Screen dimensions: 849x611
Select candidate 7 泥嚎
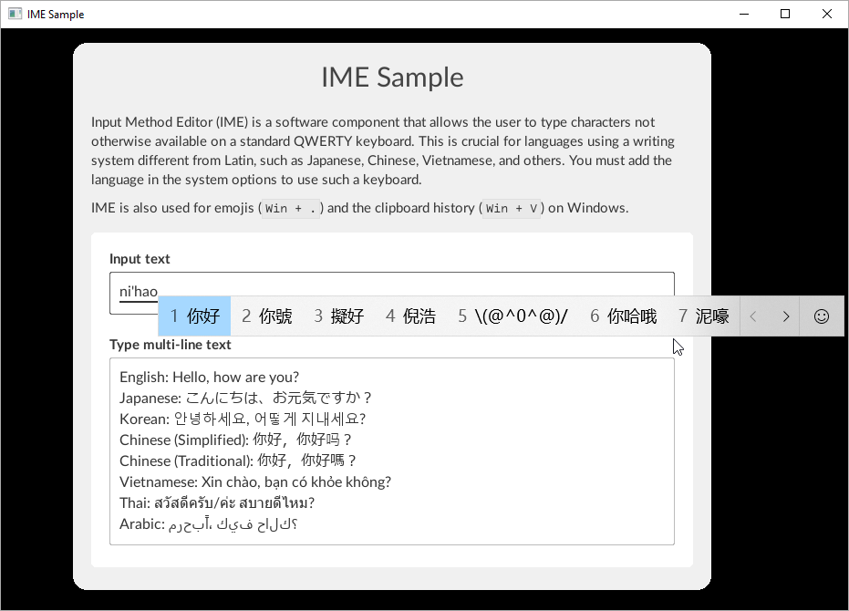coord(704,316)
